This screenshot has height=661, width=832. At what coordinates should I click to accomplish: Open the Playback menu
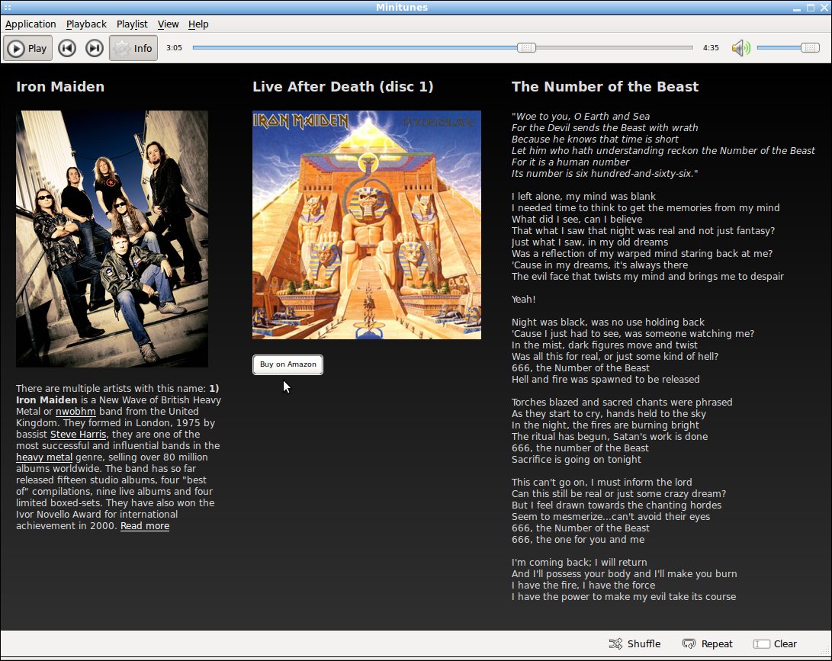[x=86, y=24]
